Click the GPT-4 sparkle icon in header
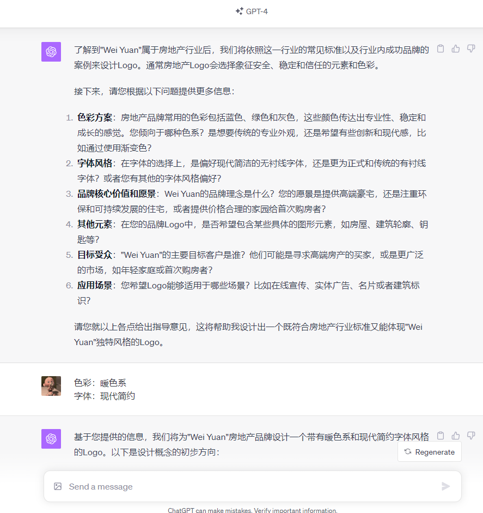 click(x=239, y=11)
